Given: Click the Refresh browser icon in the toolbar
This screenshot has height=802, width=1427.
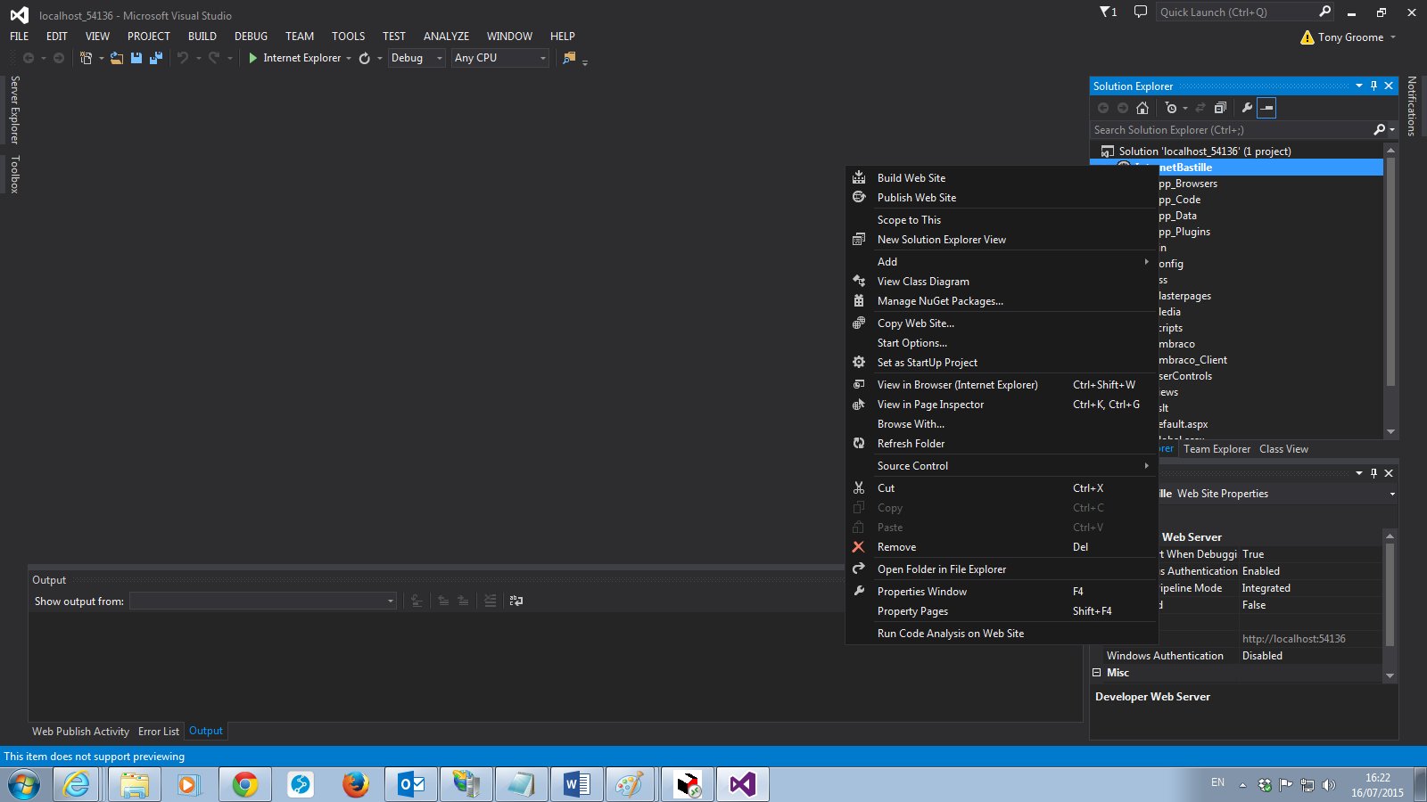Looking at the screenshot, I should (x=365, y=58).
